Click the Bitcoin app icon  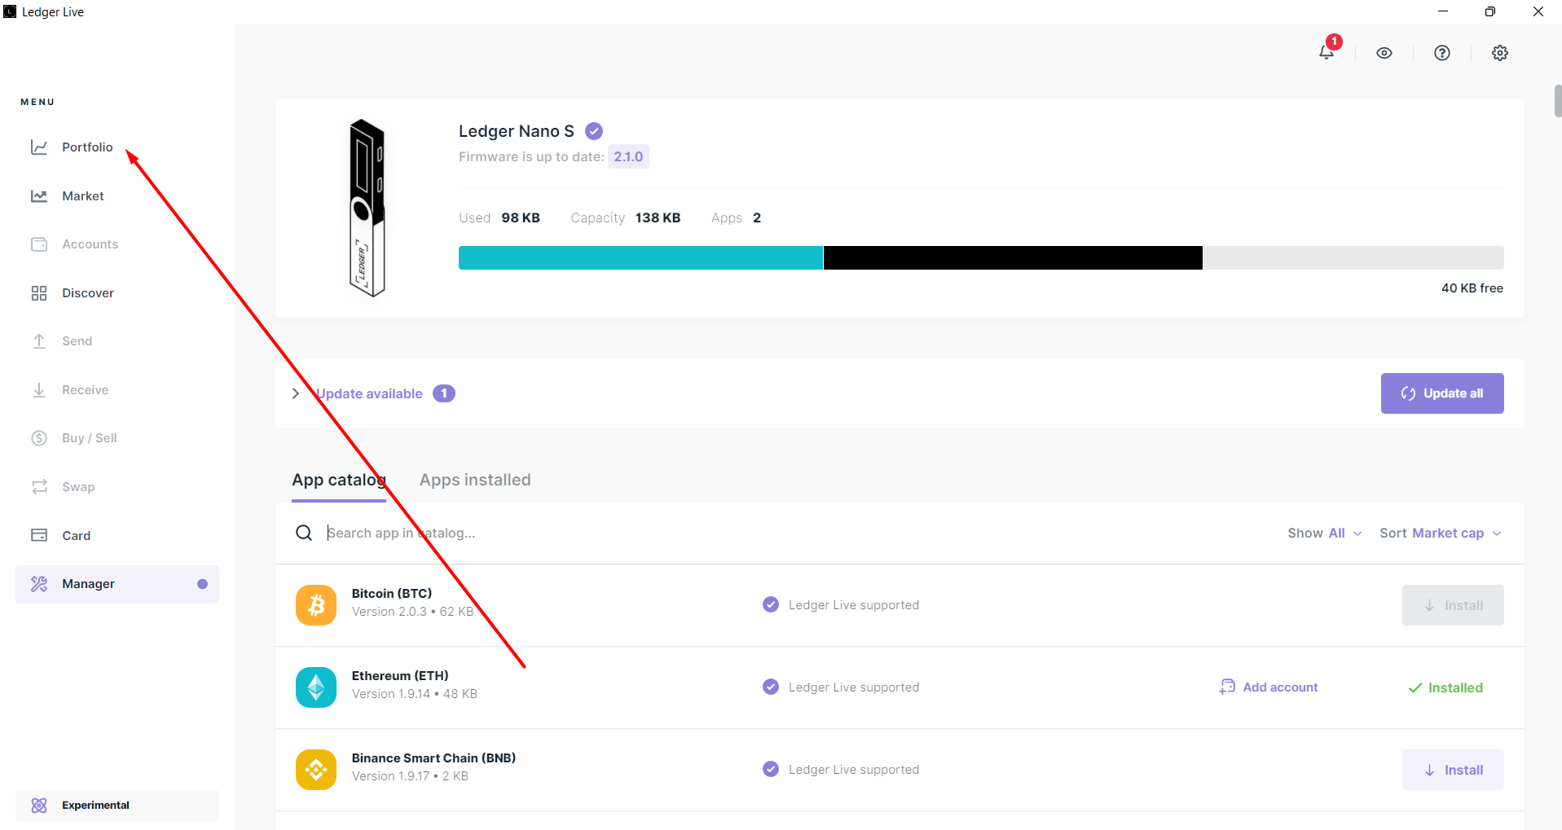[x=316, y=605]
